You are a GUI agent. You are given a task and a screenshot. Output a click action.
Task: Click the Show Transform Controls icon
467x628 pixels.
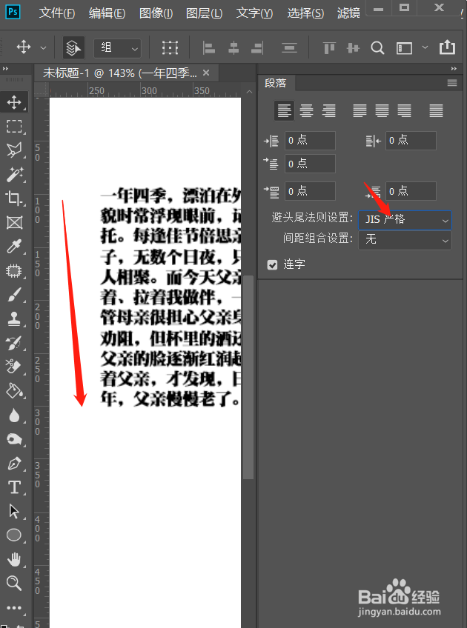(170, 48)
